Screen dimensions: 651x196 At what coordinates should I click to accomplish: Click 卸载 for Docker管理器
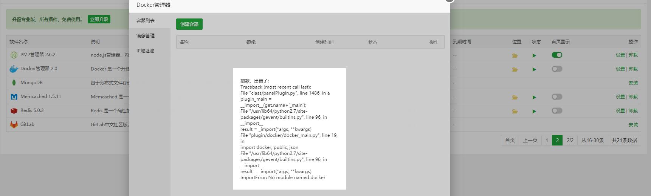pos(633,69)
